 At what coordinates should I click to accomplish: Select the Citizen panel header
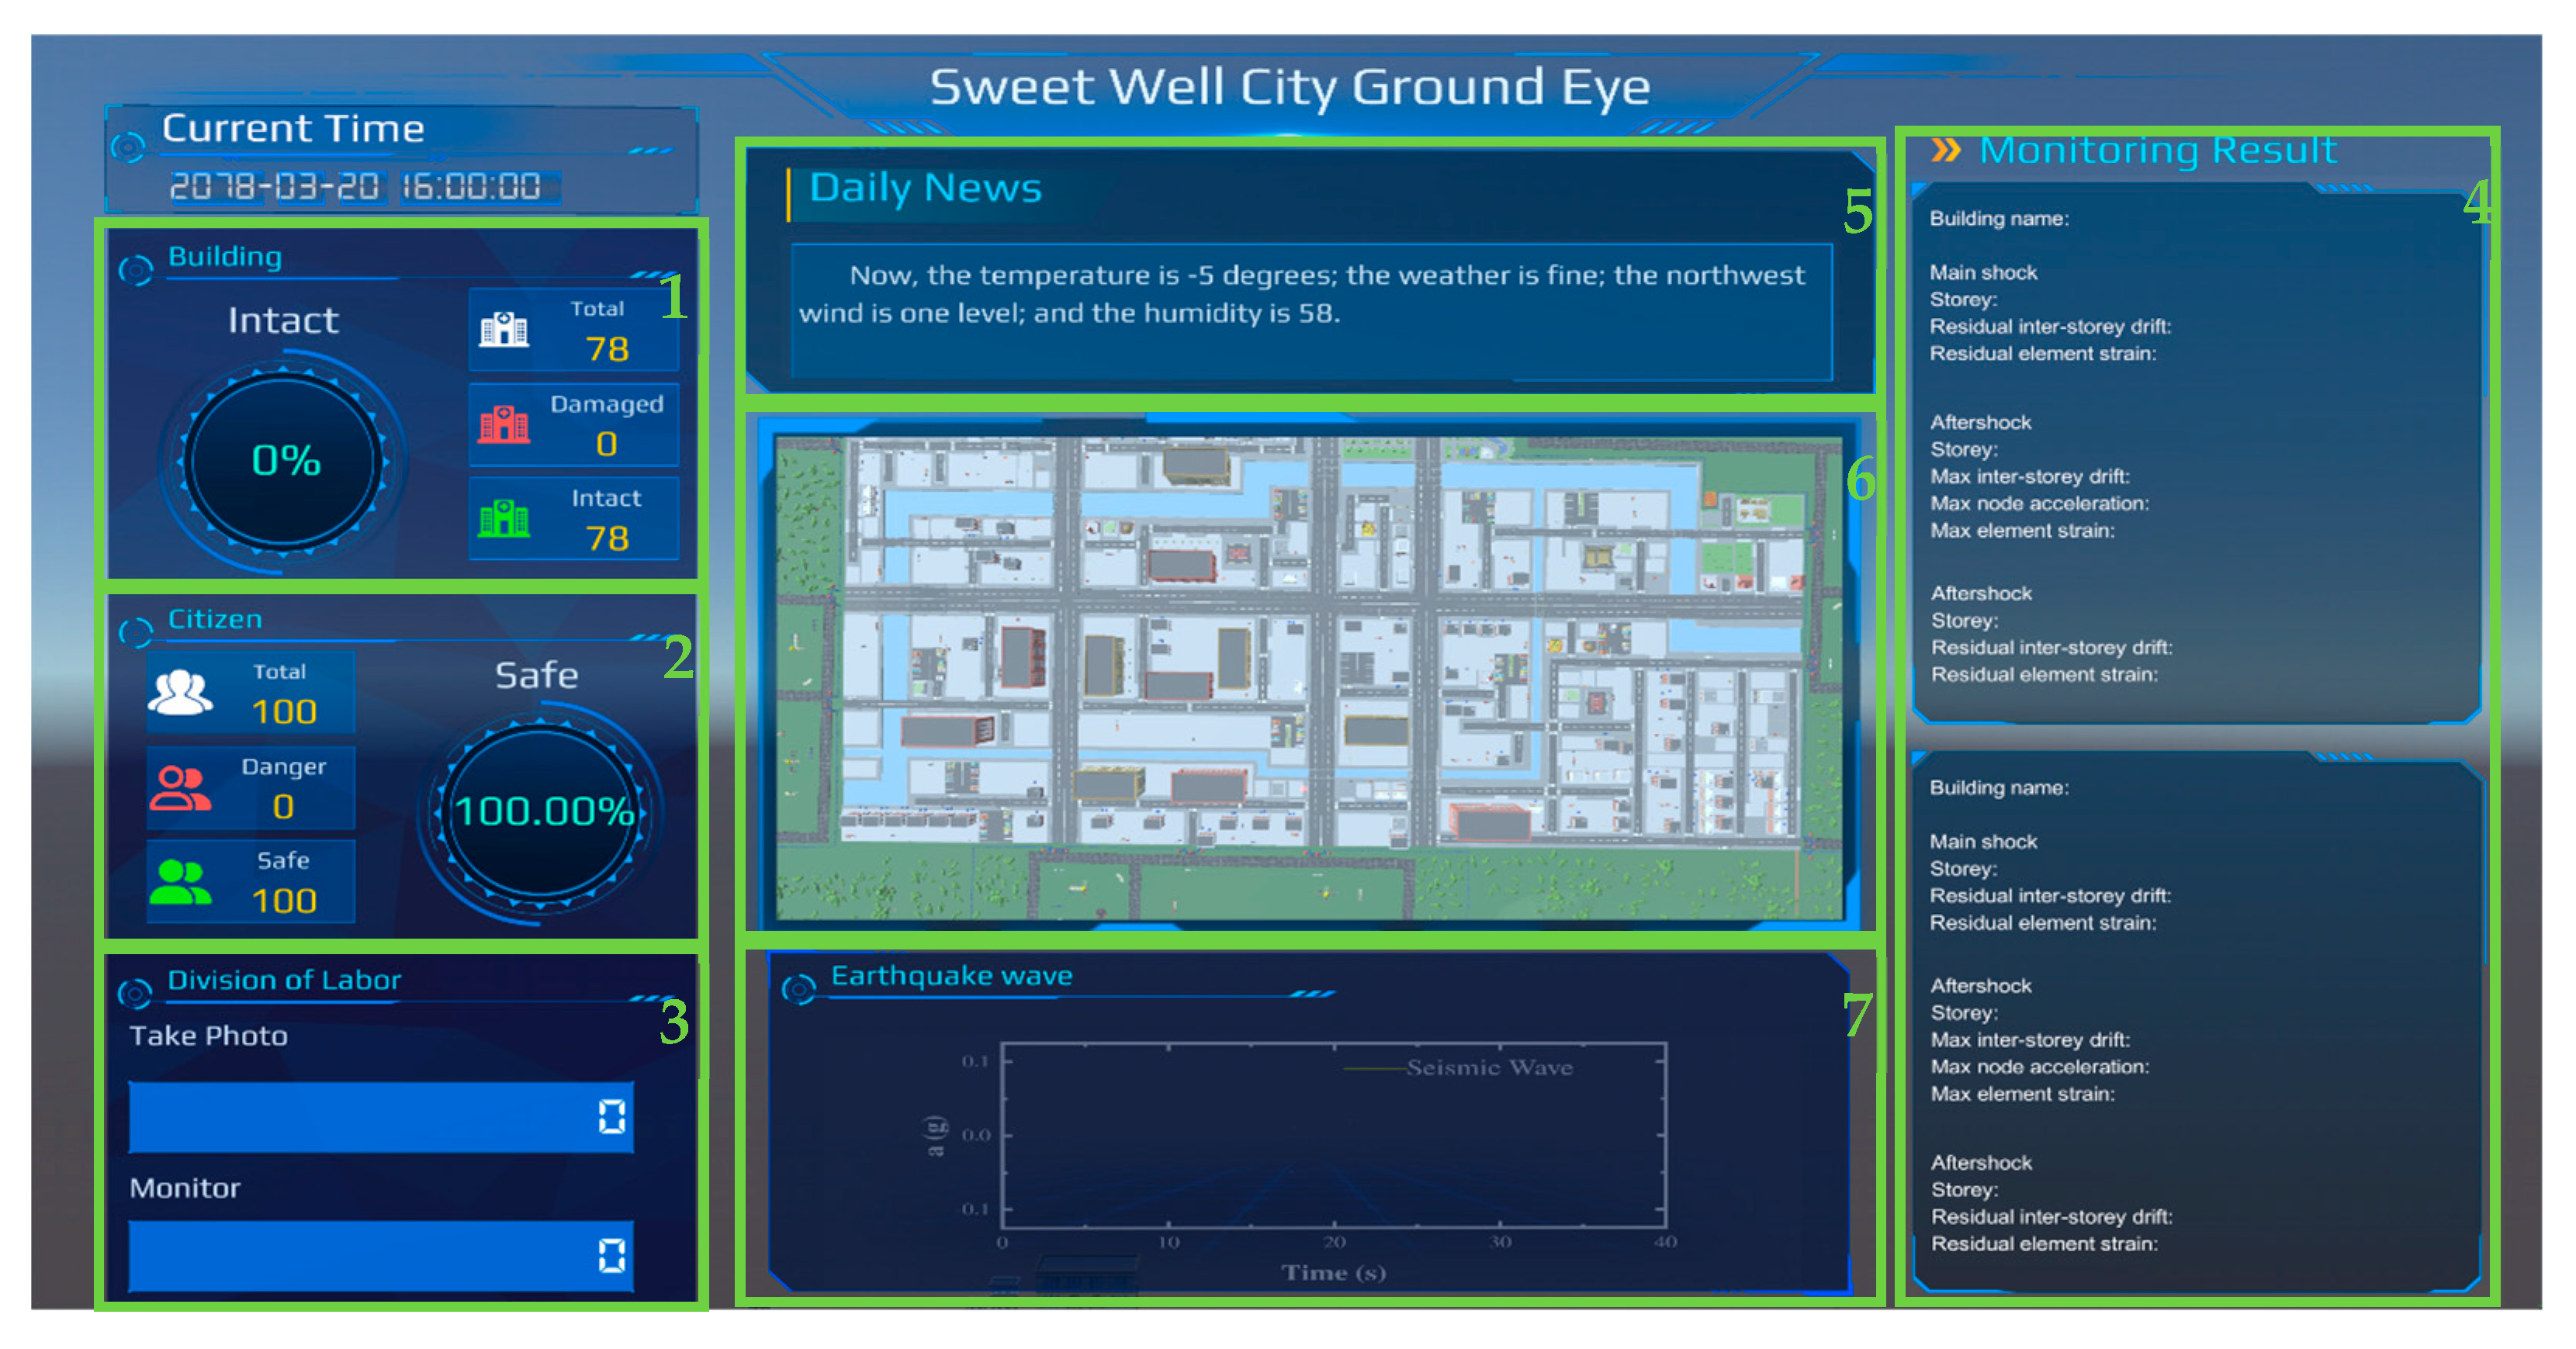pyautogui.click(x=215, y=619)
